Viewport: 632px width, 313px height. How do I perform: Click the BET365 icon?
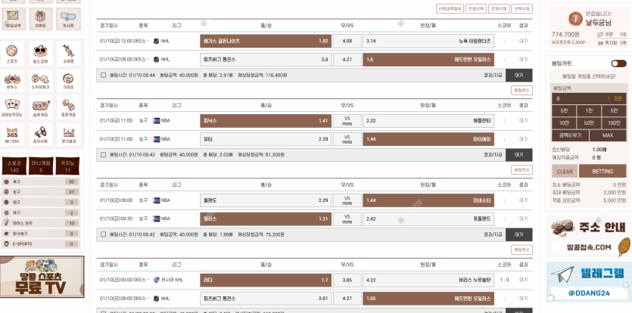13,132
